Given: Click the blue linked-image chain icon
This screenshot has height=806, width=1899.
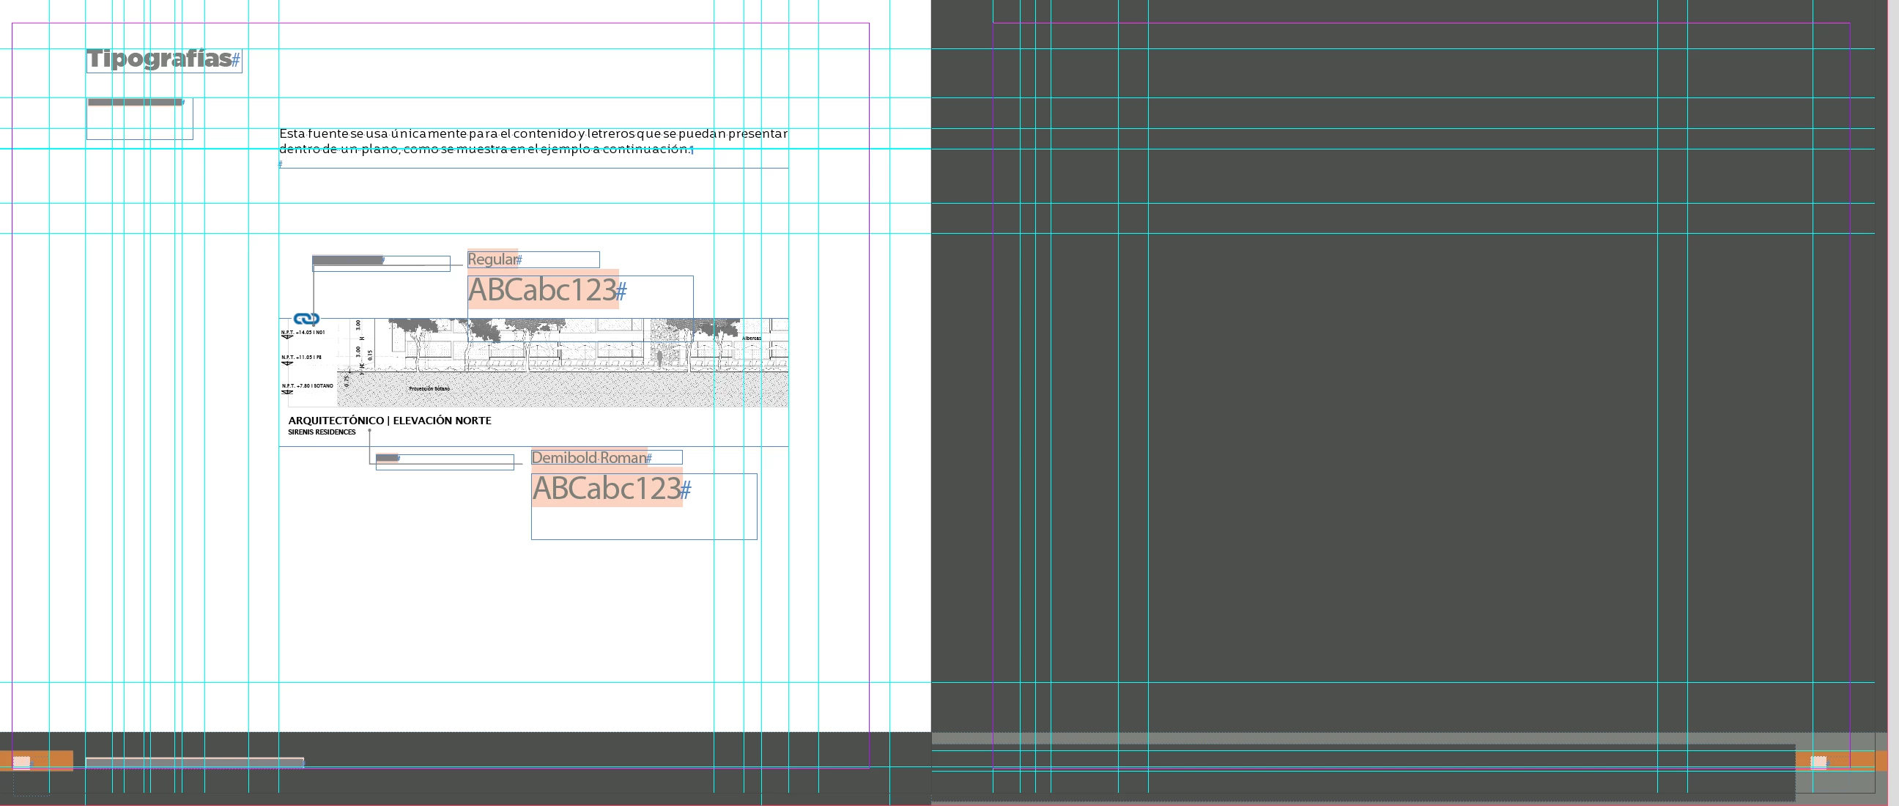Looking at the screenshot, I should click(x=306, y=319).
